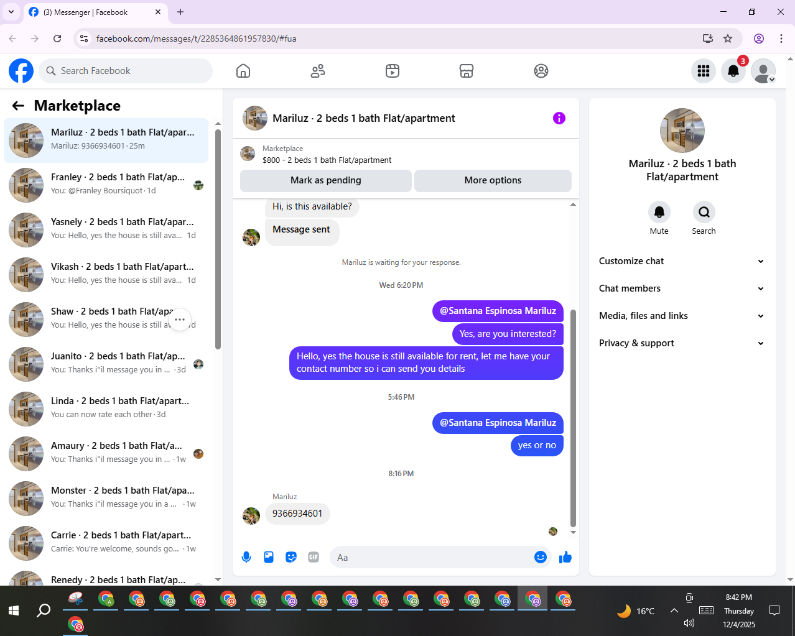Click the 'yes or no' message bubble
This screenshot has height=636, width=795.
pyautogui.click(x=537, y=445)
